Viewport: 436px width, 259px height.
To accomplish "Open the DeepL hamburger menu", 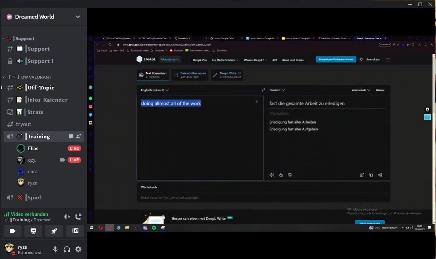I will [388, 60].
